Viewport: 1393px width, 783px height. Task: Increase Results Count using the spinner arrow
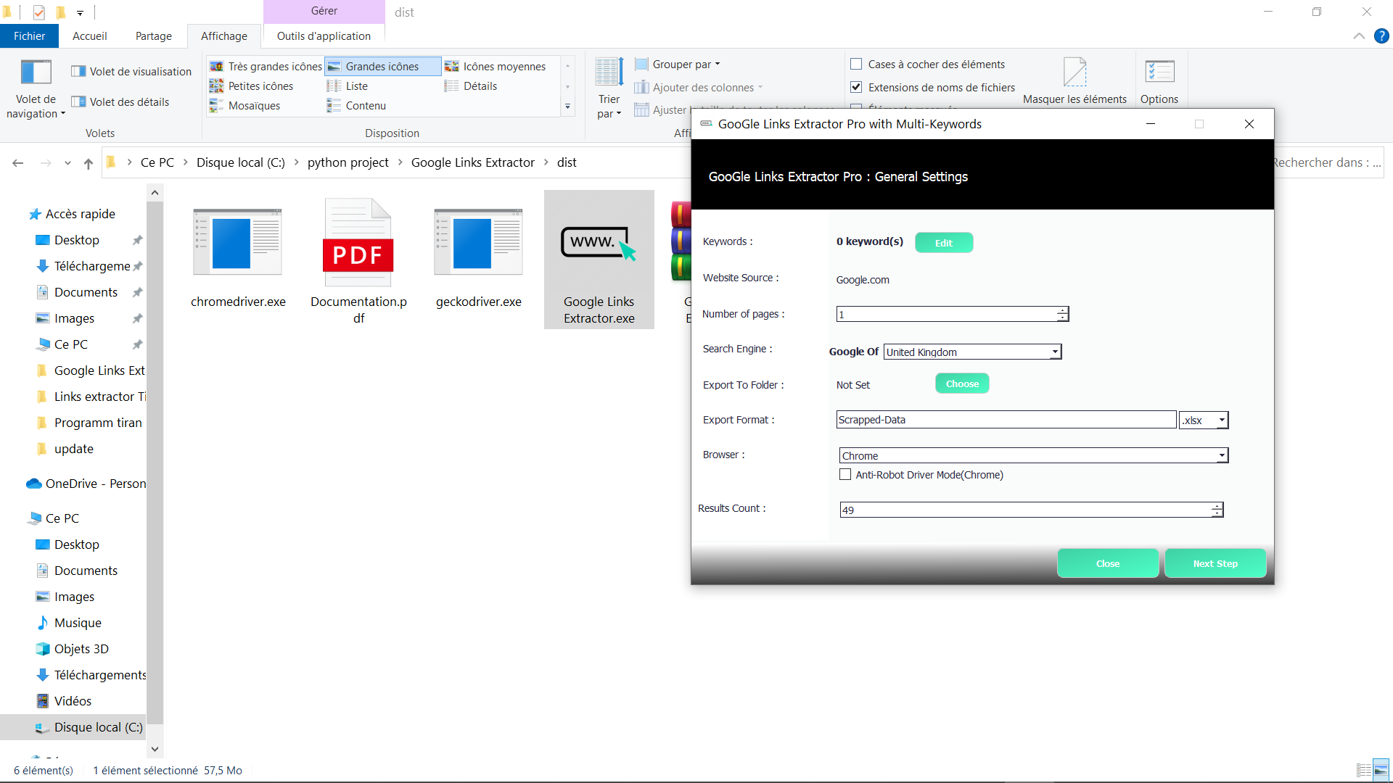pyautogui.click(x=1215, y=506)
